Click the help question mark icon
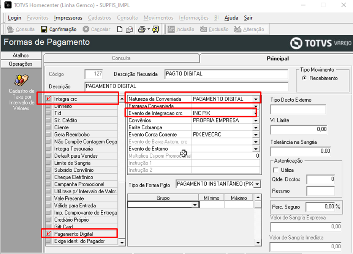Screen dimensions: 353x254 click(x=155, y=29)
